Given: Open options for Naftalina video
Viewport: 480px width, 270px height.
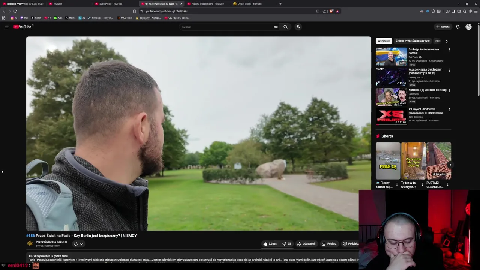Looking at the screenshot, I should pos(449,90).
